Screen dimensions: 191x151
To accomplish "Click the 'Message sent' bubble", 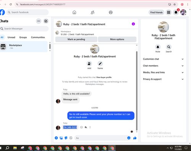I will (x=70, y=100).
